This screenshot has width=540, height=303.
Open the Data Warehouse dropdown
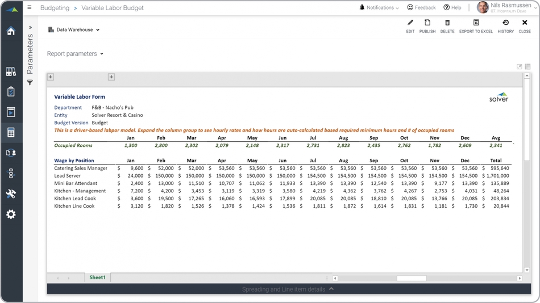[74, 30]
